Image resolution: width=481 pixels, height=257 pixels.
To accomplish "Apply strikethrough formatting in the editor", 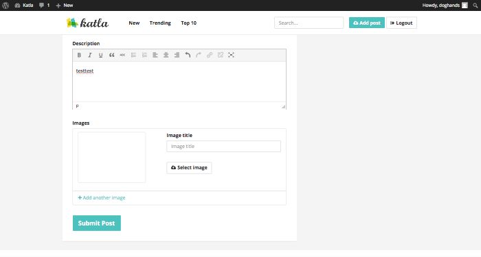I will (122, 55).
